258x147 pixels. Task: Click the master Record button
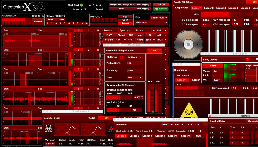(38, 21)
